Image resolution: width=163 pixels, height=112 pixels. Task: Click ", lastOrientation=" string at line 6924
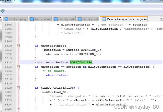pyautogui.click(x=72, y=105)
